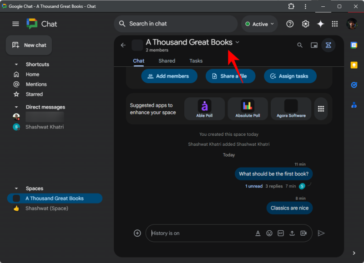Search within this space conversation
This screenshot has height=263, width=364.
(299, 45)
